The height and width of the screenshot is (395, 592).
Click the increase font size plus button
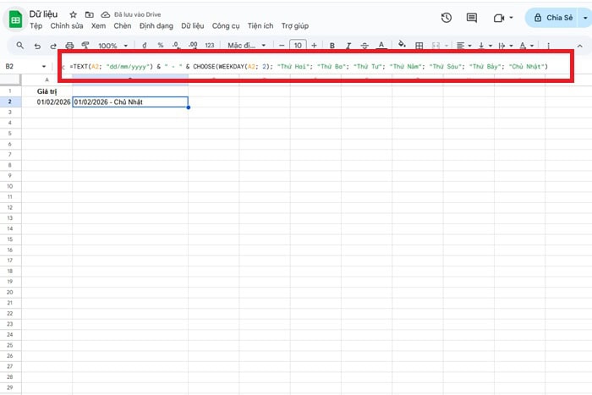315,46
